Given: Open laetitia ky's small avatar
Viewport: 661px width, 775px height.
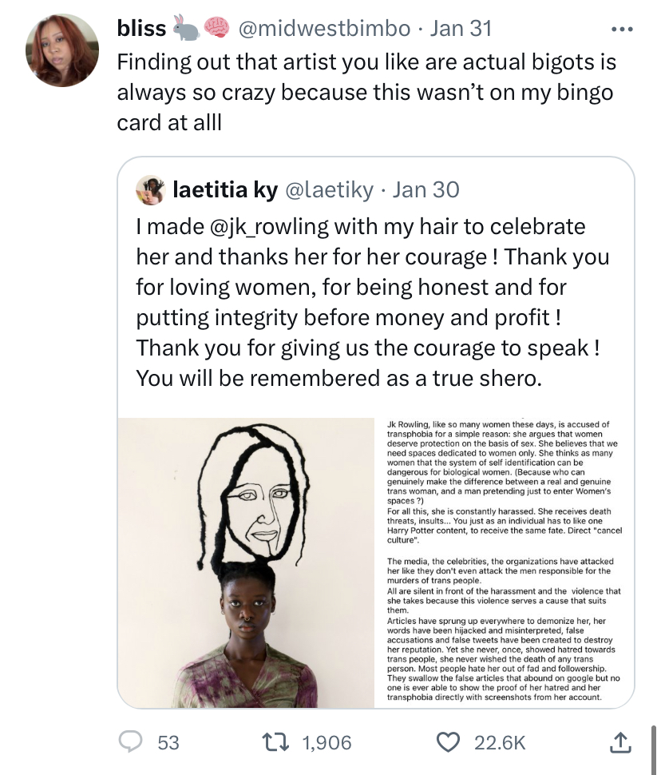Looking at the screenshot, I should [150, 190].
